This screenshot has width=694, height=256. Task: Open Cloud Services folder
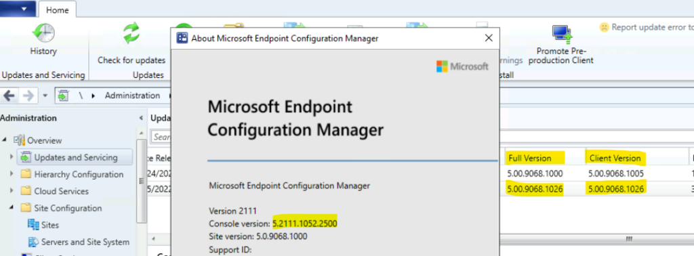point(61,191)
